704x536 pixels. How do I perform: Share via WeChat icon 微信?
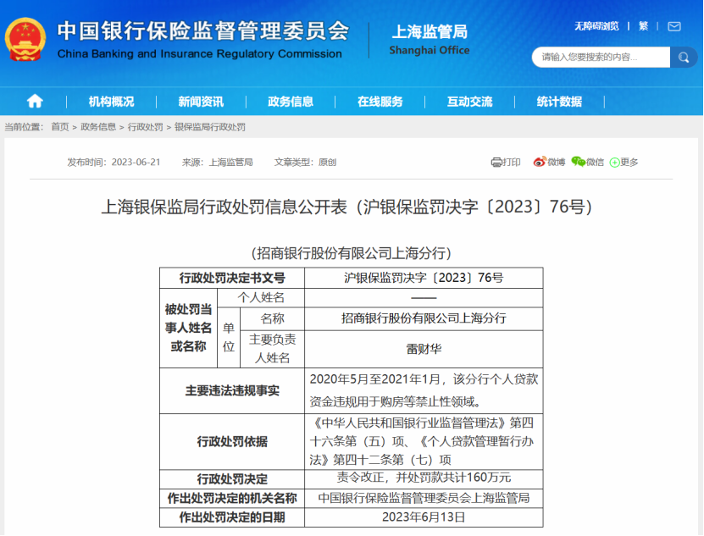(x=587, y=162)
